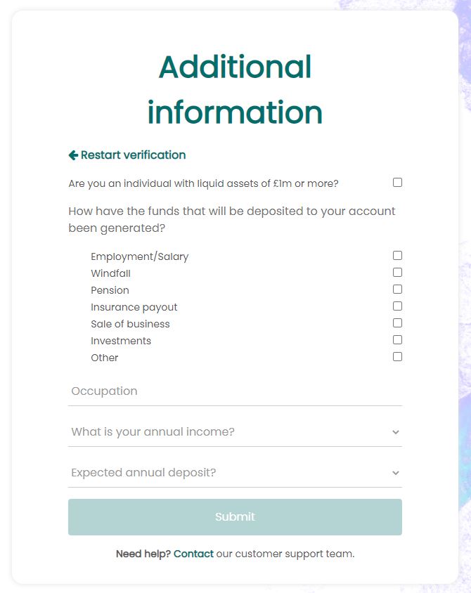The image size is (471, 593).
Task: Click the Employment/Salary label text
Action: pos(140,256)
